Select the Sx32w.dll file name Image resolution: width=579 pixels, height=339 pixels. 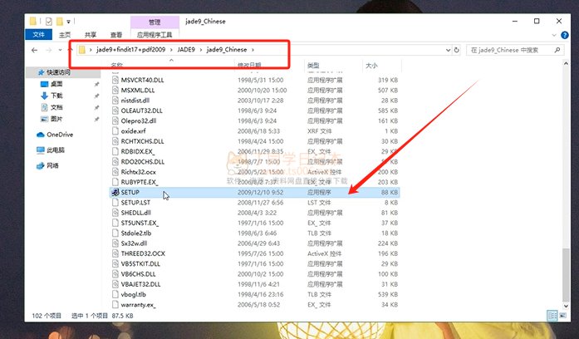pos(134,243)
